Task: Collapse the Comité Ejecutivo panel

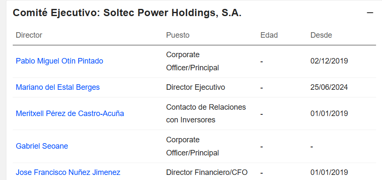Action: click(x=370, y=13)
